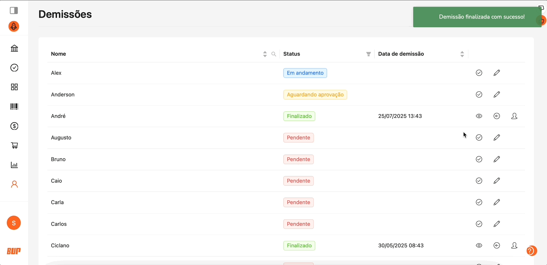547x265 pixels.
Task: Click Ciclano's Finalizado status tag
Action: click(299, 245)
